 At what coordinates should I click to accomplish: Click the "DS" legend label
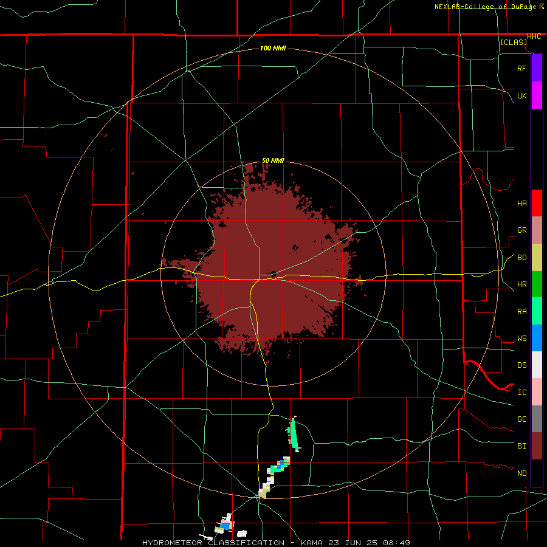click(x=521, y=365)
